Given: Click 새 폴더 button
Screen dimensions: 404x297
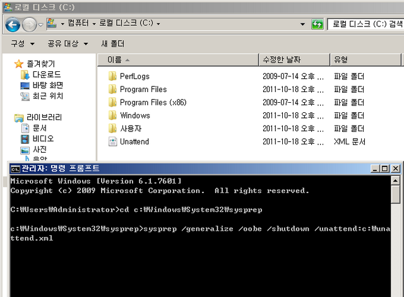Looking at the screenshot, I should pos(112,44).
